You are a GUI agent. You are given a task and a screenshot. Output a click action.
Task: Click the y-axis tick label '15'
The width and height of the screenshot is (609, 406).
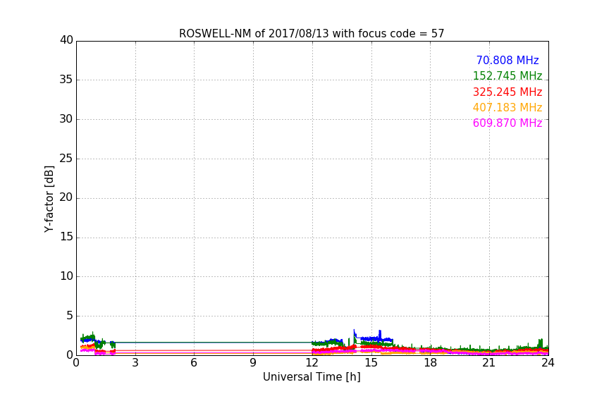tap(66, 237)
